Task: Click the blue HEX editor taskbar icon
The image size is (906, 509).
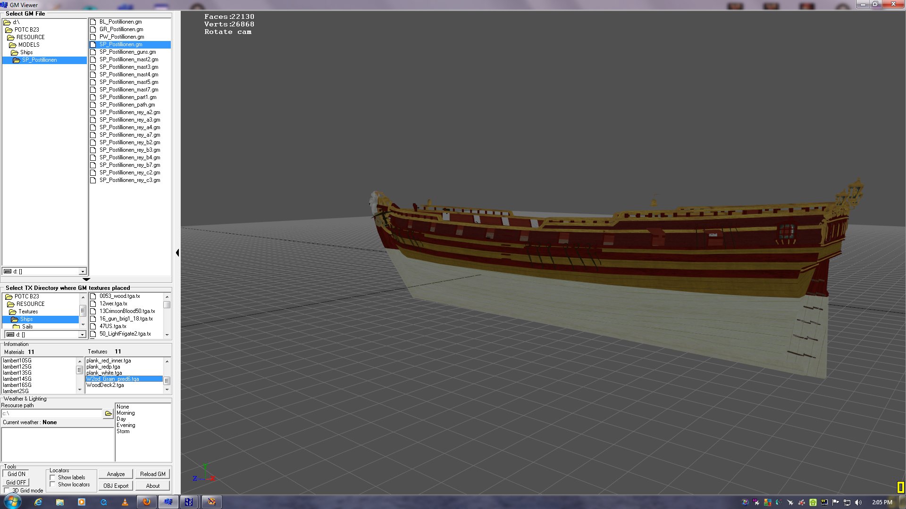Action: (x=189, y=502)
